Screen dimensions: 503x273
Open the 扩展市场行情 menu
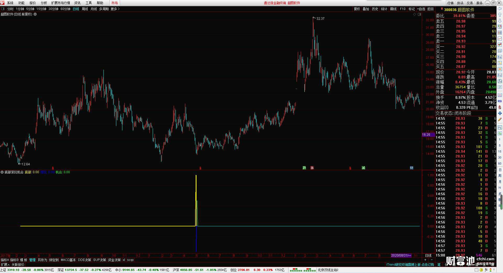pyautogui.click(x=61, y=3)
